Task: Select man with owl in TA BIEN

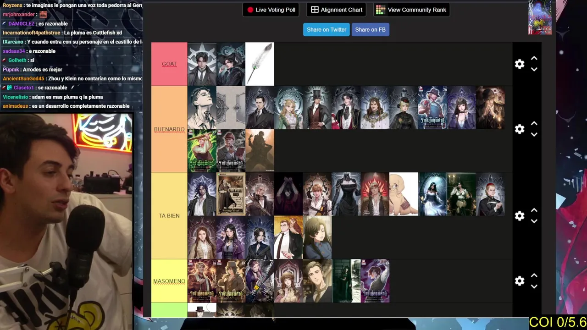Action: click(288, 237)
